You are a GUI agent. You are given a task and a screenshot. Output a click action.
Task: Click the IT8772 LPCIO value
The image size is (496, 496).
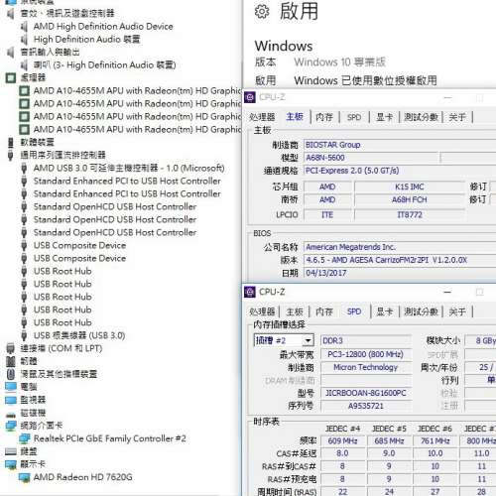(410, 215)
